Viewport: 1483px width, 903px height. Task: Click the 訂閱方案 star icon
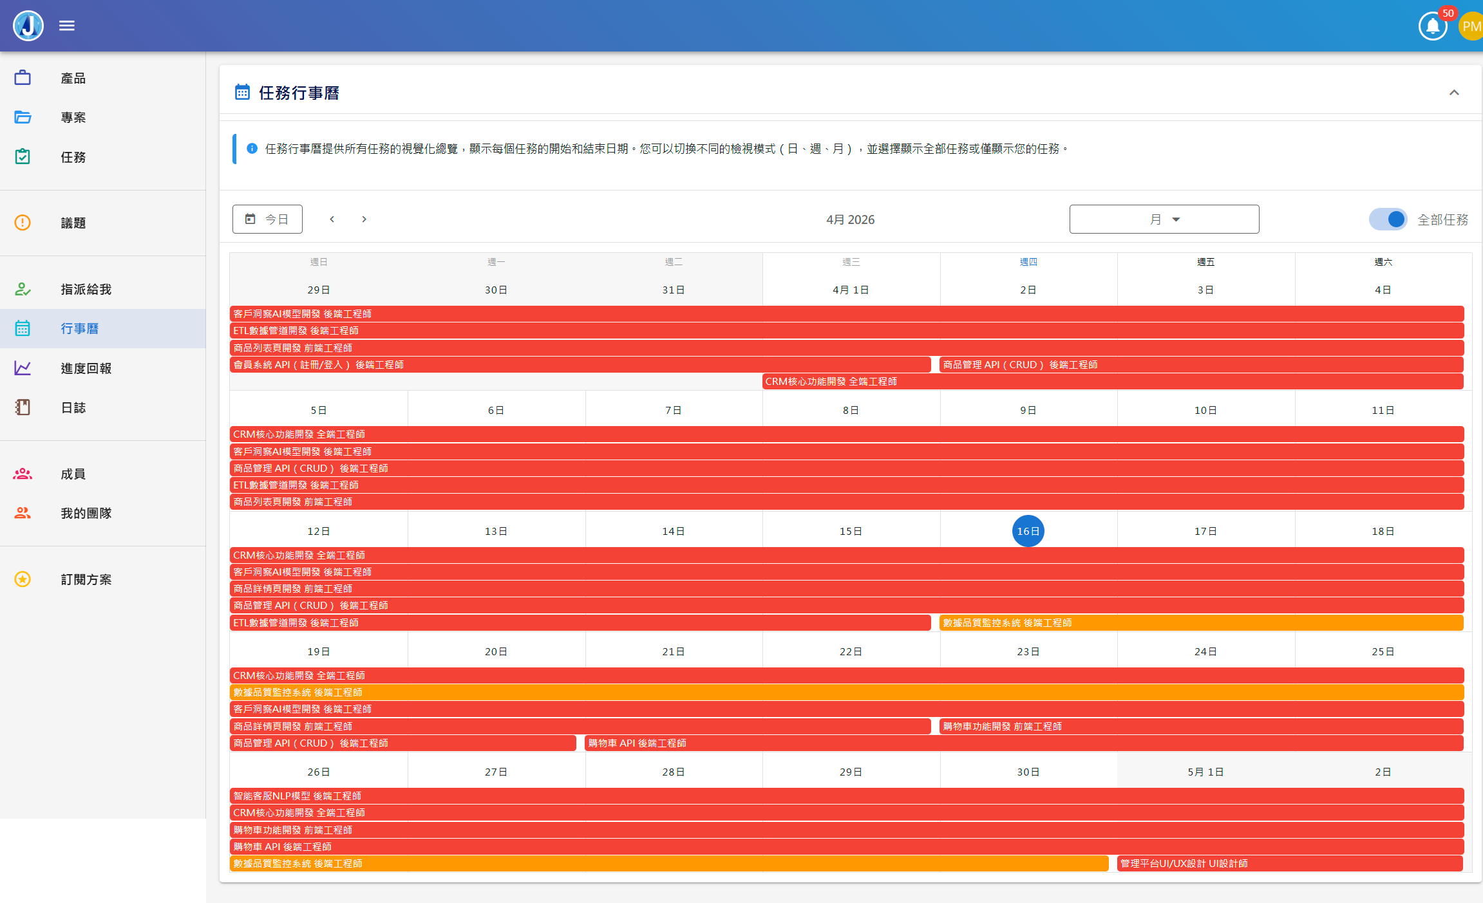(x=23, y=579)
